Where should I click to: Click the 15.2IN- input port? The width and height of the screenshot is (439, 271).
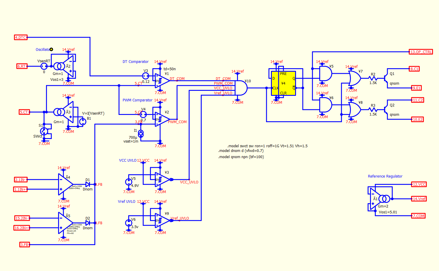[x=22, y=218]
